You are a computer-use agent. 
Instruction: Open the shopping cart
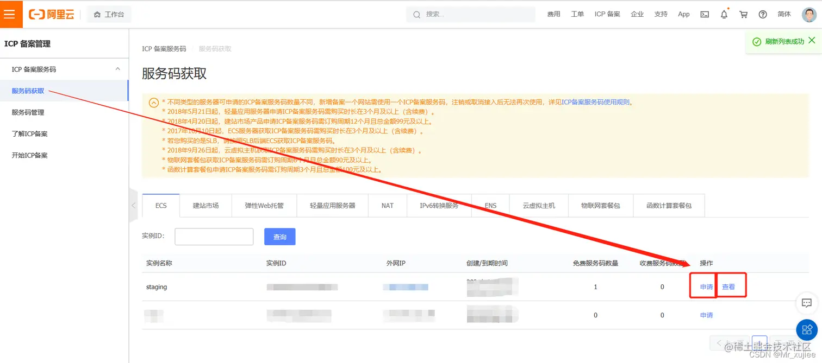pos(743,14)
